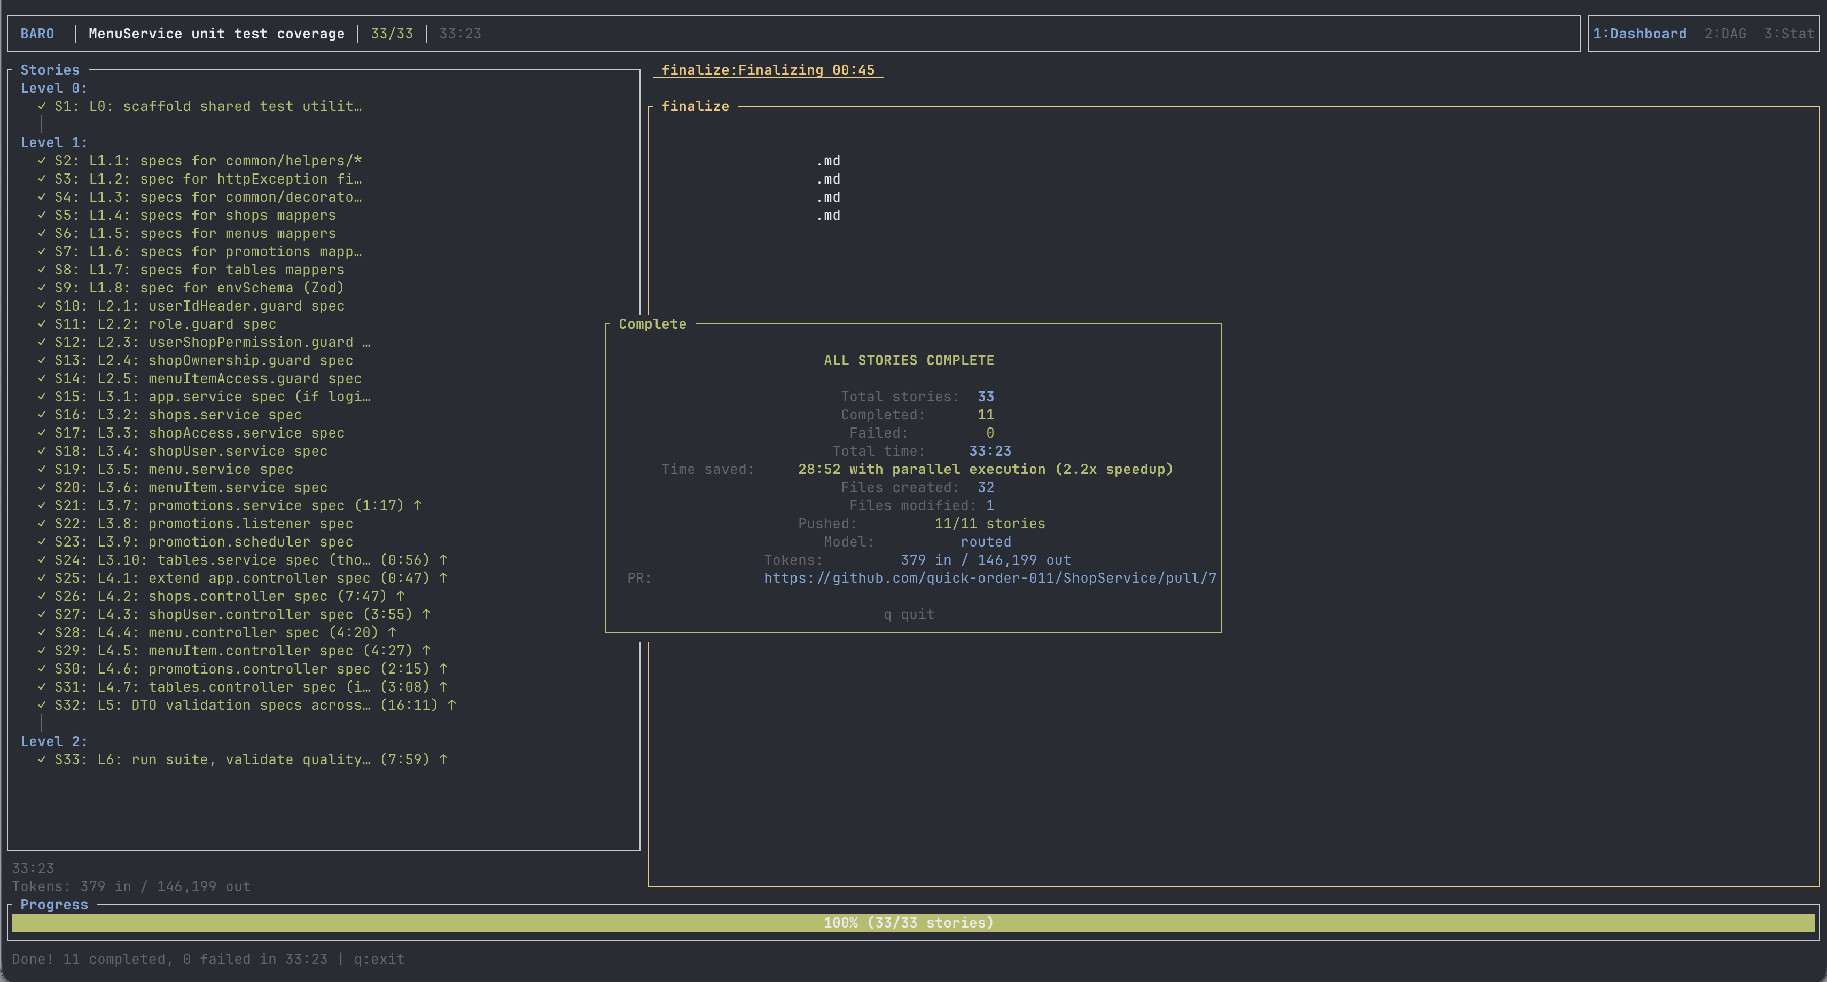
Task: Open the ShopService pull request link
Action: 990,578
